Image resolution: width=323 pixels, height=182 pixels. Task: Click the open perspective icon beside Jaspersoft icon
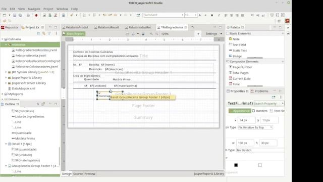point(279,21)
